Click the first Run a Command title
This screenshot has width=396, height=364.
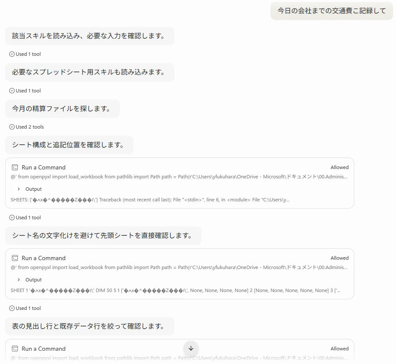[43, 167]
